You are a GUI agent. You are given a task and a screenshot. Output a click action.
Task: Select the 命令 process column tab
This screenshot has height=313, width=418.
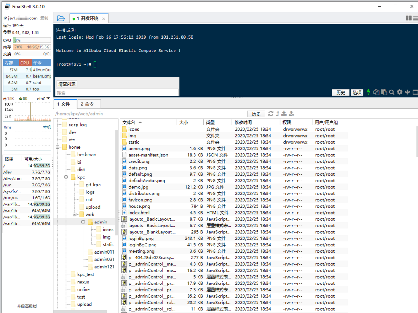(x=41, y=63)
